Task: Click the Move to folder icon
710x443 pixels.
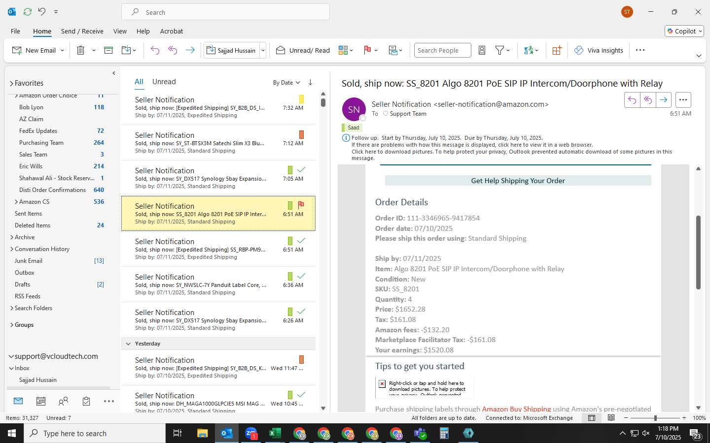Action: [126, 50]
